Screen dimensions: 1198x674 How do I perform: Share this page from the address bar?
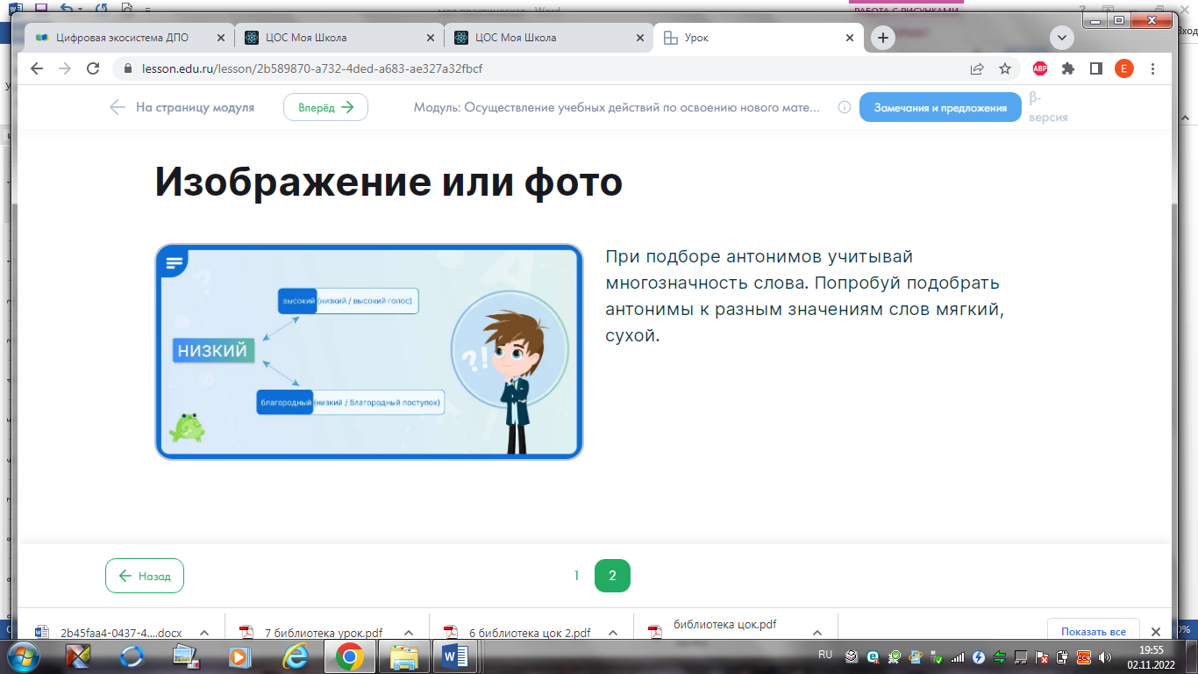point(977,68)
